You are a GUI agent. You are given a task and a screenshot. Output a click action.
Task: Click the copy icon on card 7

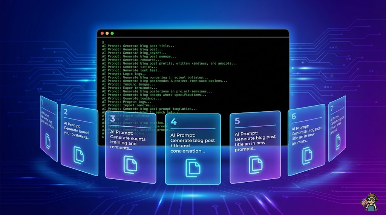[336, 141]
